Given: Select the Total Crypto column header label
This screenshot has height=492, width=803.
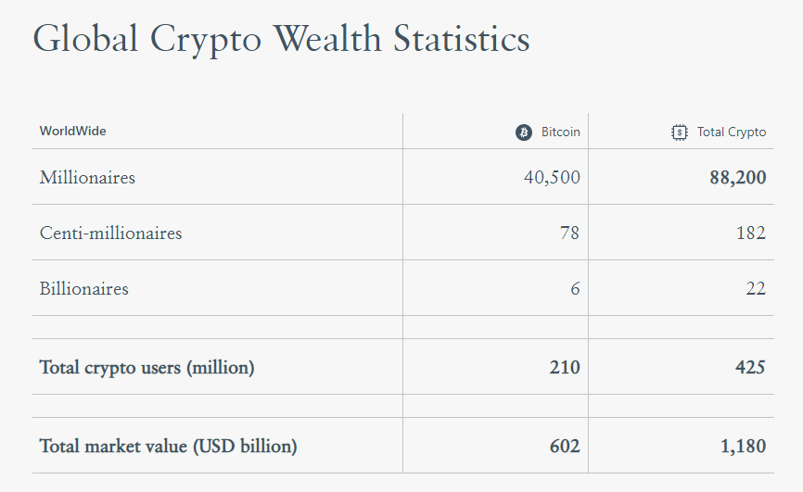Looking at the screenshot, I should [x=732, y=132].
